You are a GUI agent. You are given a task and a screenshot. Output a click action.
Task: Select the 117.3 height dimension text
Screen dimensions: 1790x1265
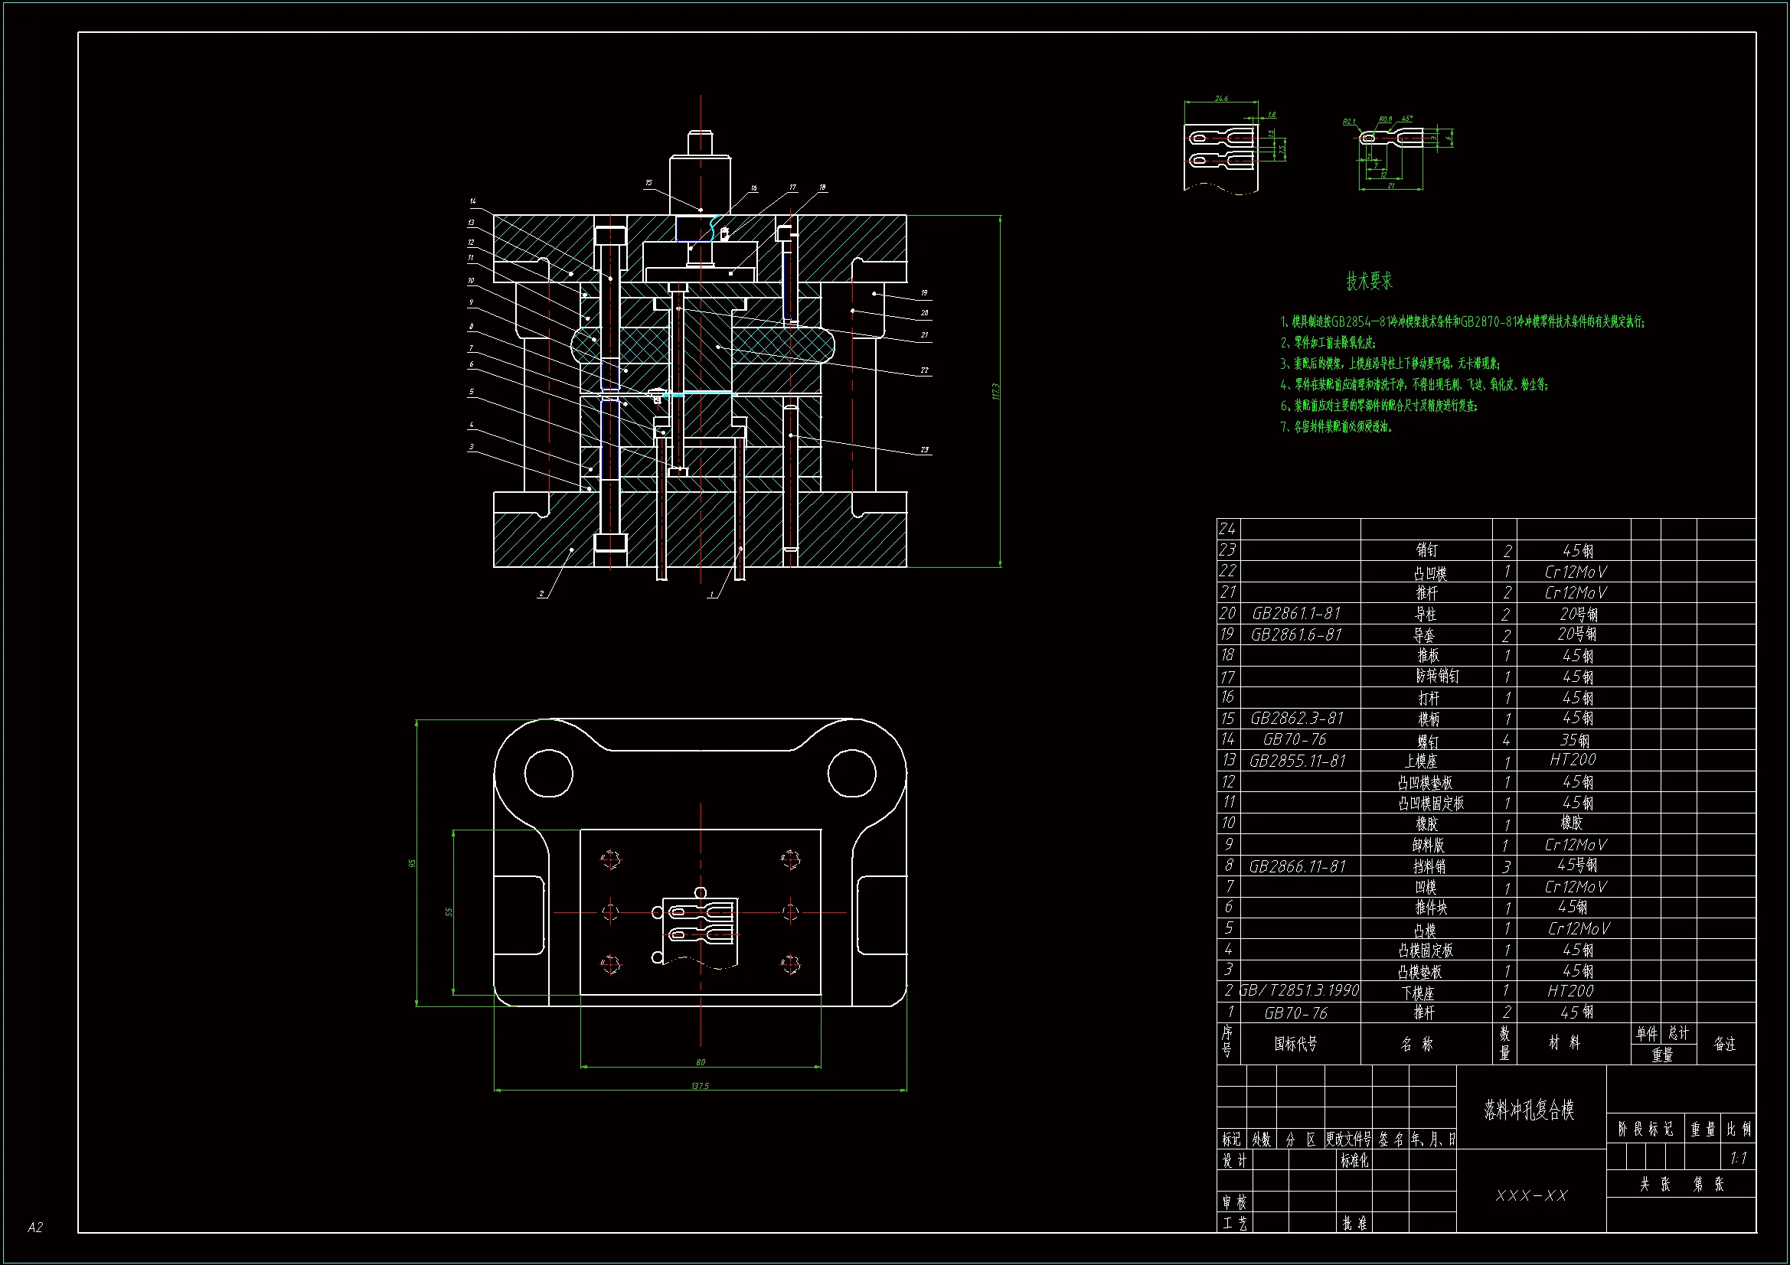tap(995, 391)
